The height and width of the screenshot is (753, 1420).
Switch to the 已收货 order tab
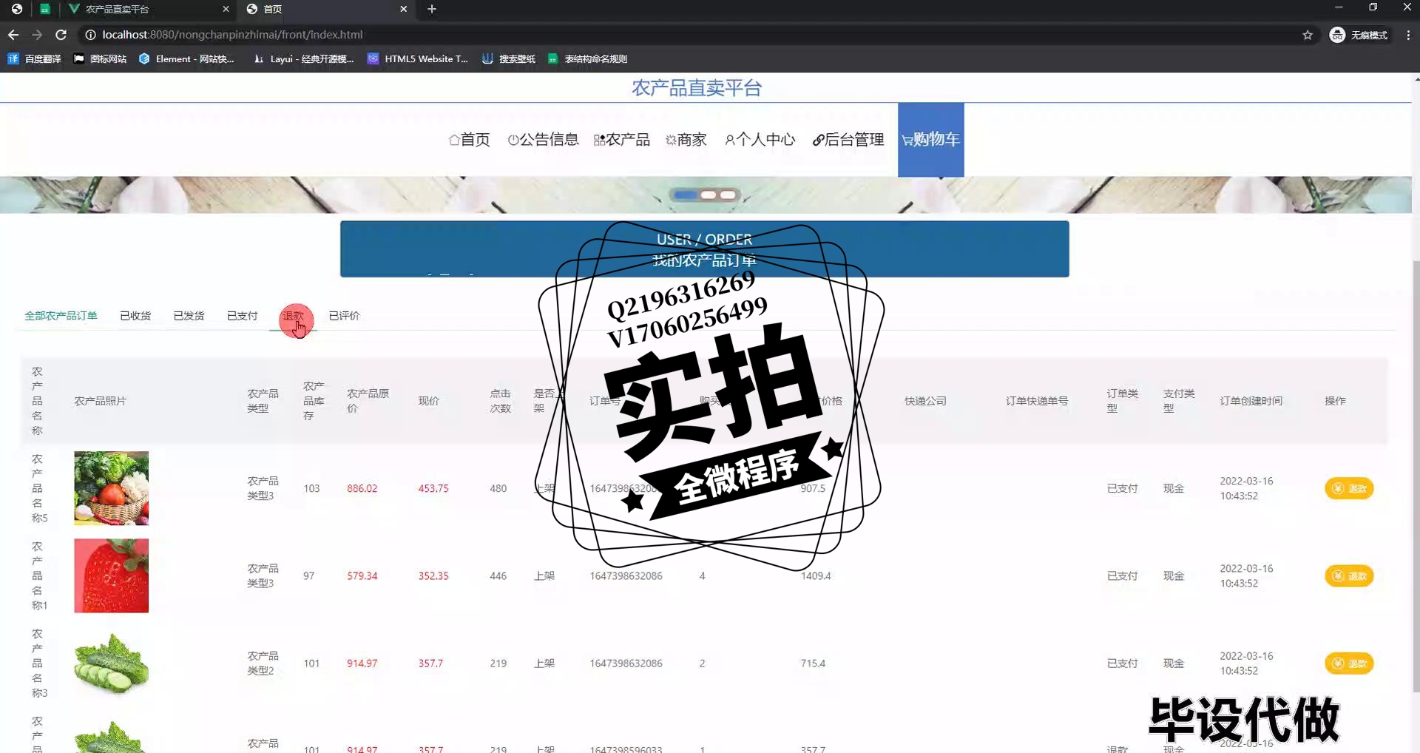tap(135, 316)
